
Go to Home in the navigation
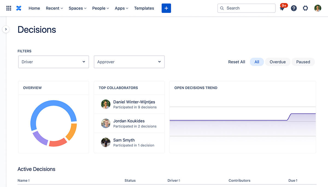tap(34, 8)
